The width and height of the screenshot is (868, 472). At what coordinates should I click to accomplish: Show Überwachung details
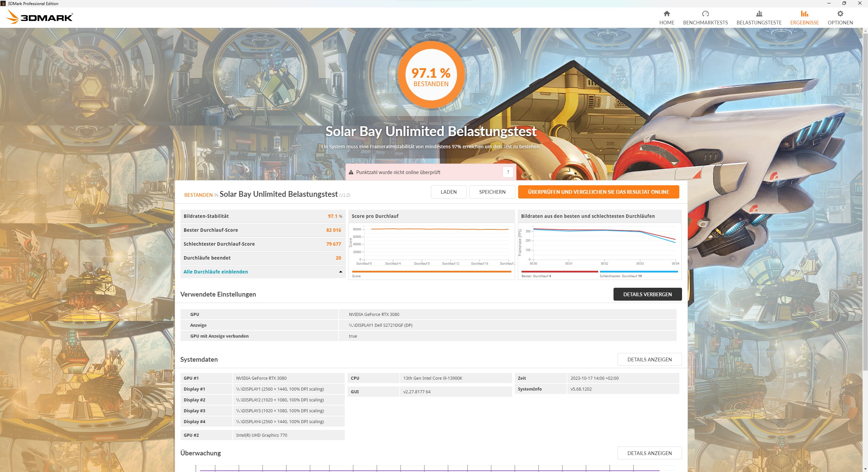(649, 453)
